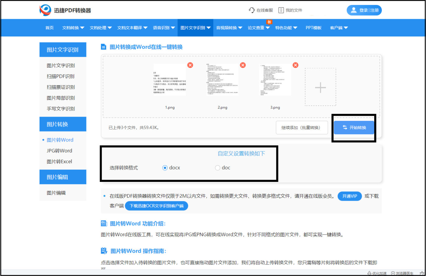
Task: Select the doc output format
Action: [218, 167]
